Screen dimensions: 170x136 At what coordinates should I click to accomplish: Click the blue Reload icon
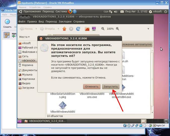click(x=78, y=29)
